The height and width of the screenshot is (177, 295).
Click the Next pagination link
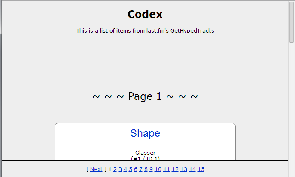[96, 169]
